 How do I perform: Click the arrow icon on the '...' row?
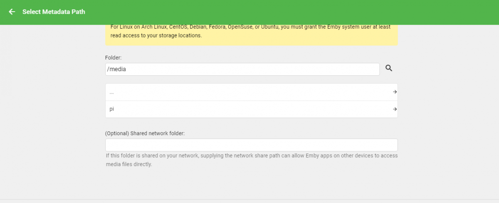[394, 92]
